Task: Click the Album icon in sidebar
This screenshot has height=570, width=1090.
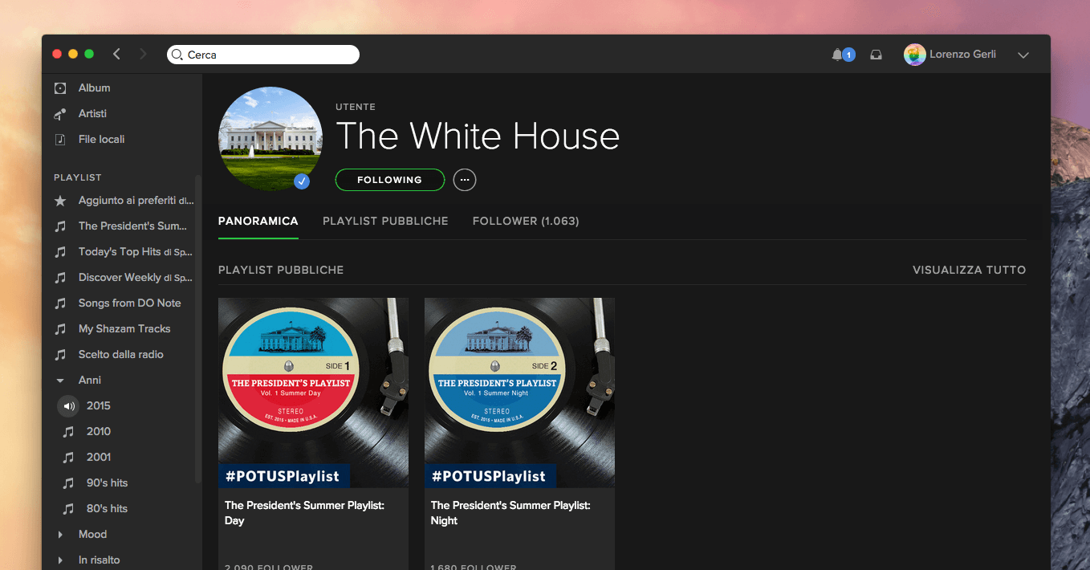Action: [60, 88]
